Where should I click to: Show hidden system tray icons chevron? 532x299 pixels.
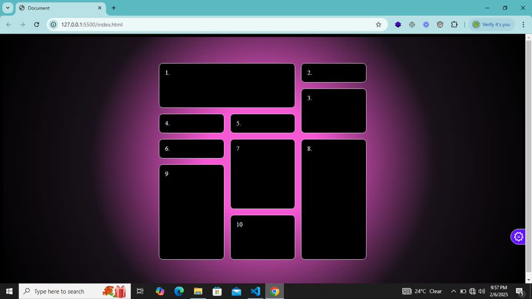[453, 291]
